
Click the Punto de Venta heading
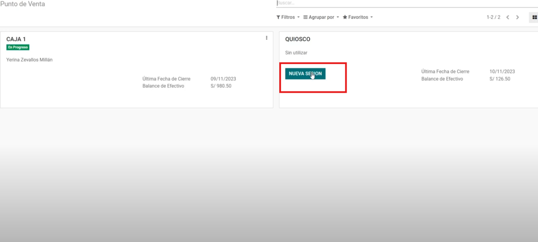click(x=23, y=4)
